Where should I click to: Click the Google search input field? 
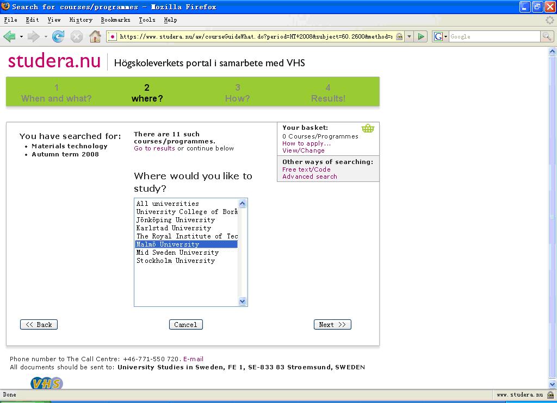494,36
